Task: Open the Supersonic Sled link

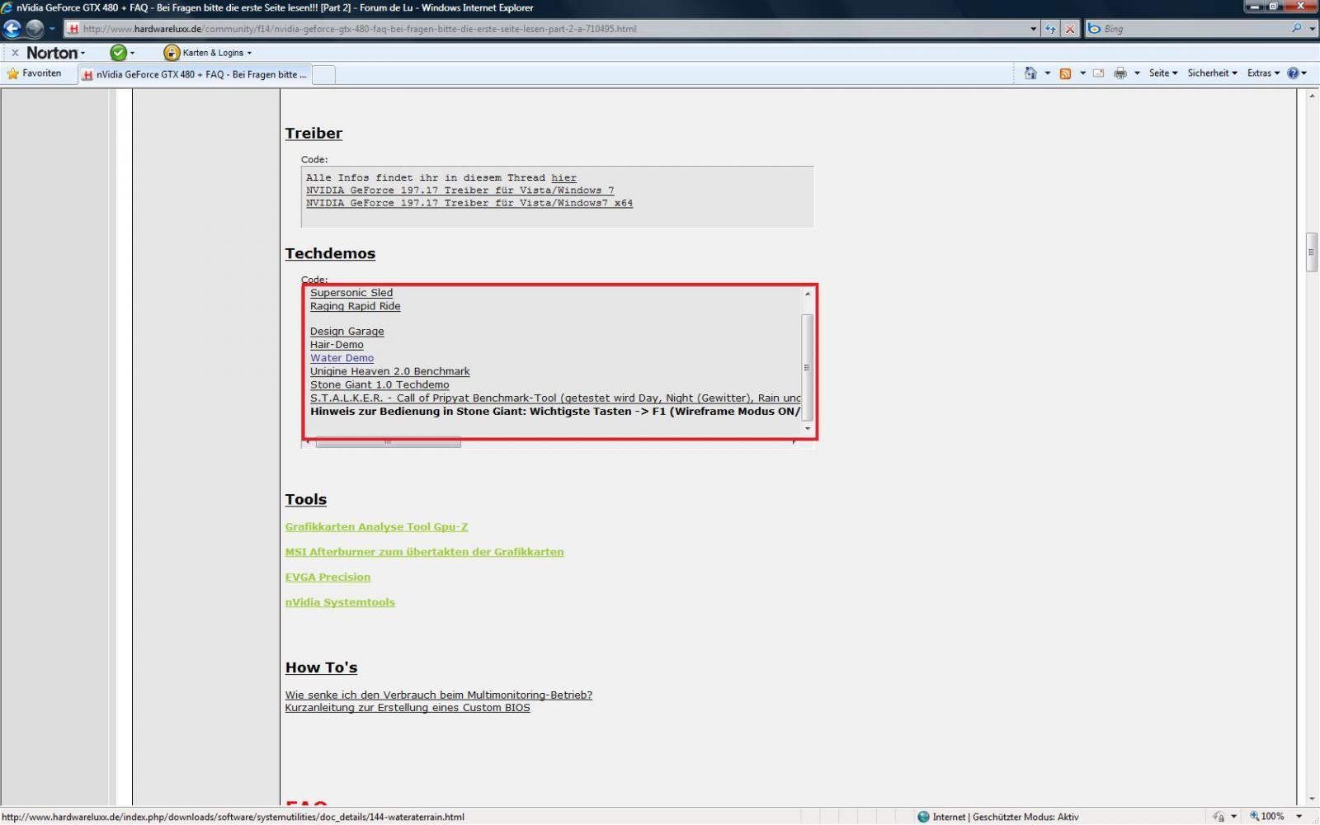Action: pyautogui.click(x=351, y=293)
